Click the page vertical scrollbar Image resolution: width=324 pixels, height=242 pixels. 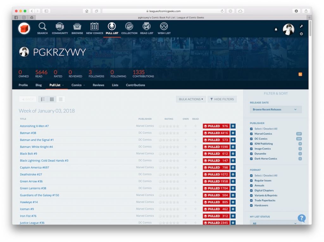click(x=310, y=28)
